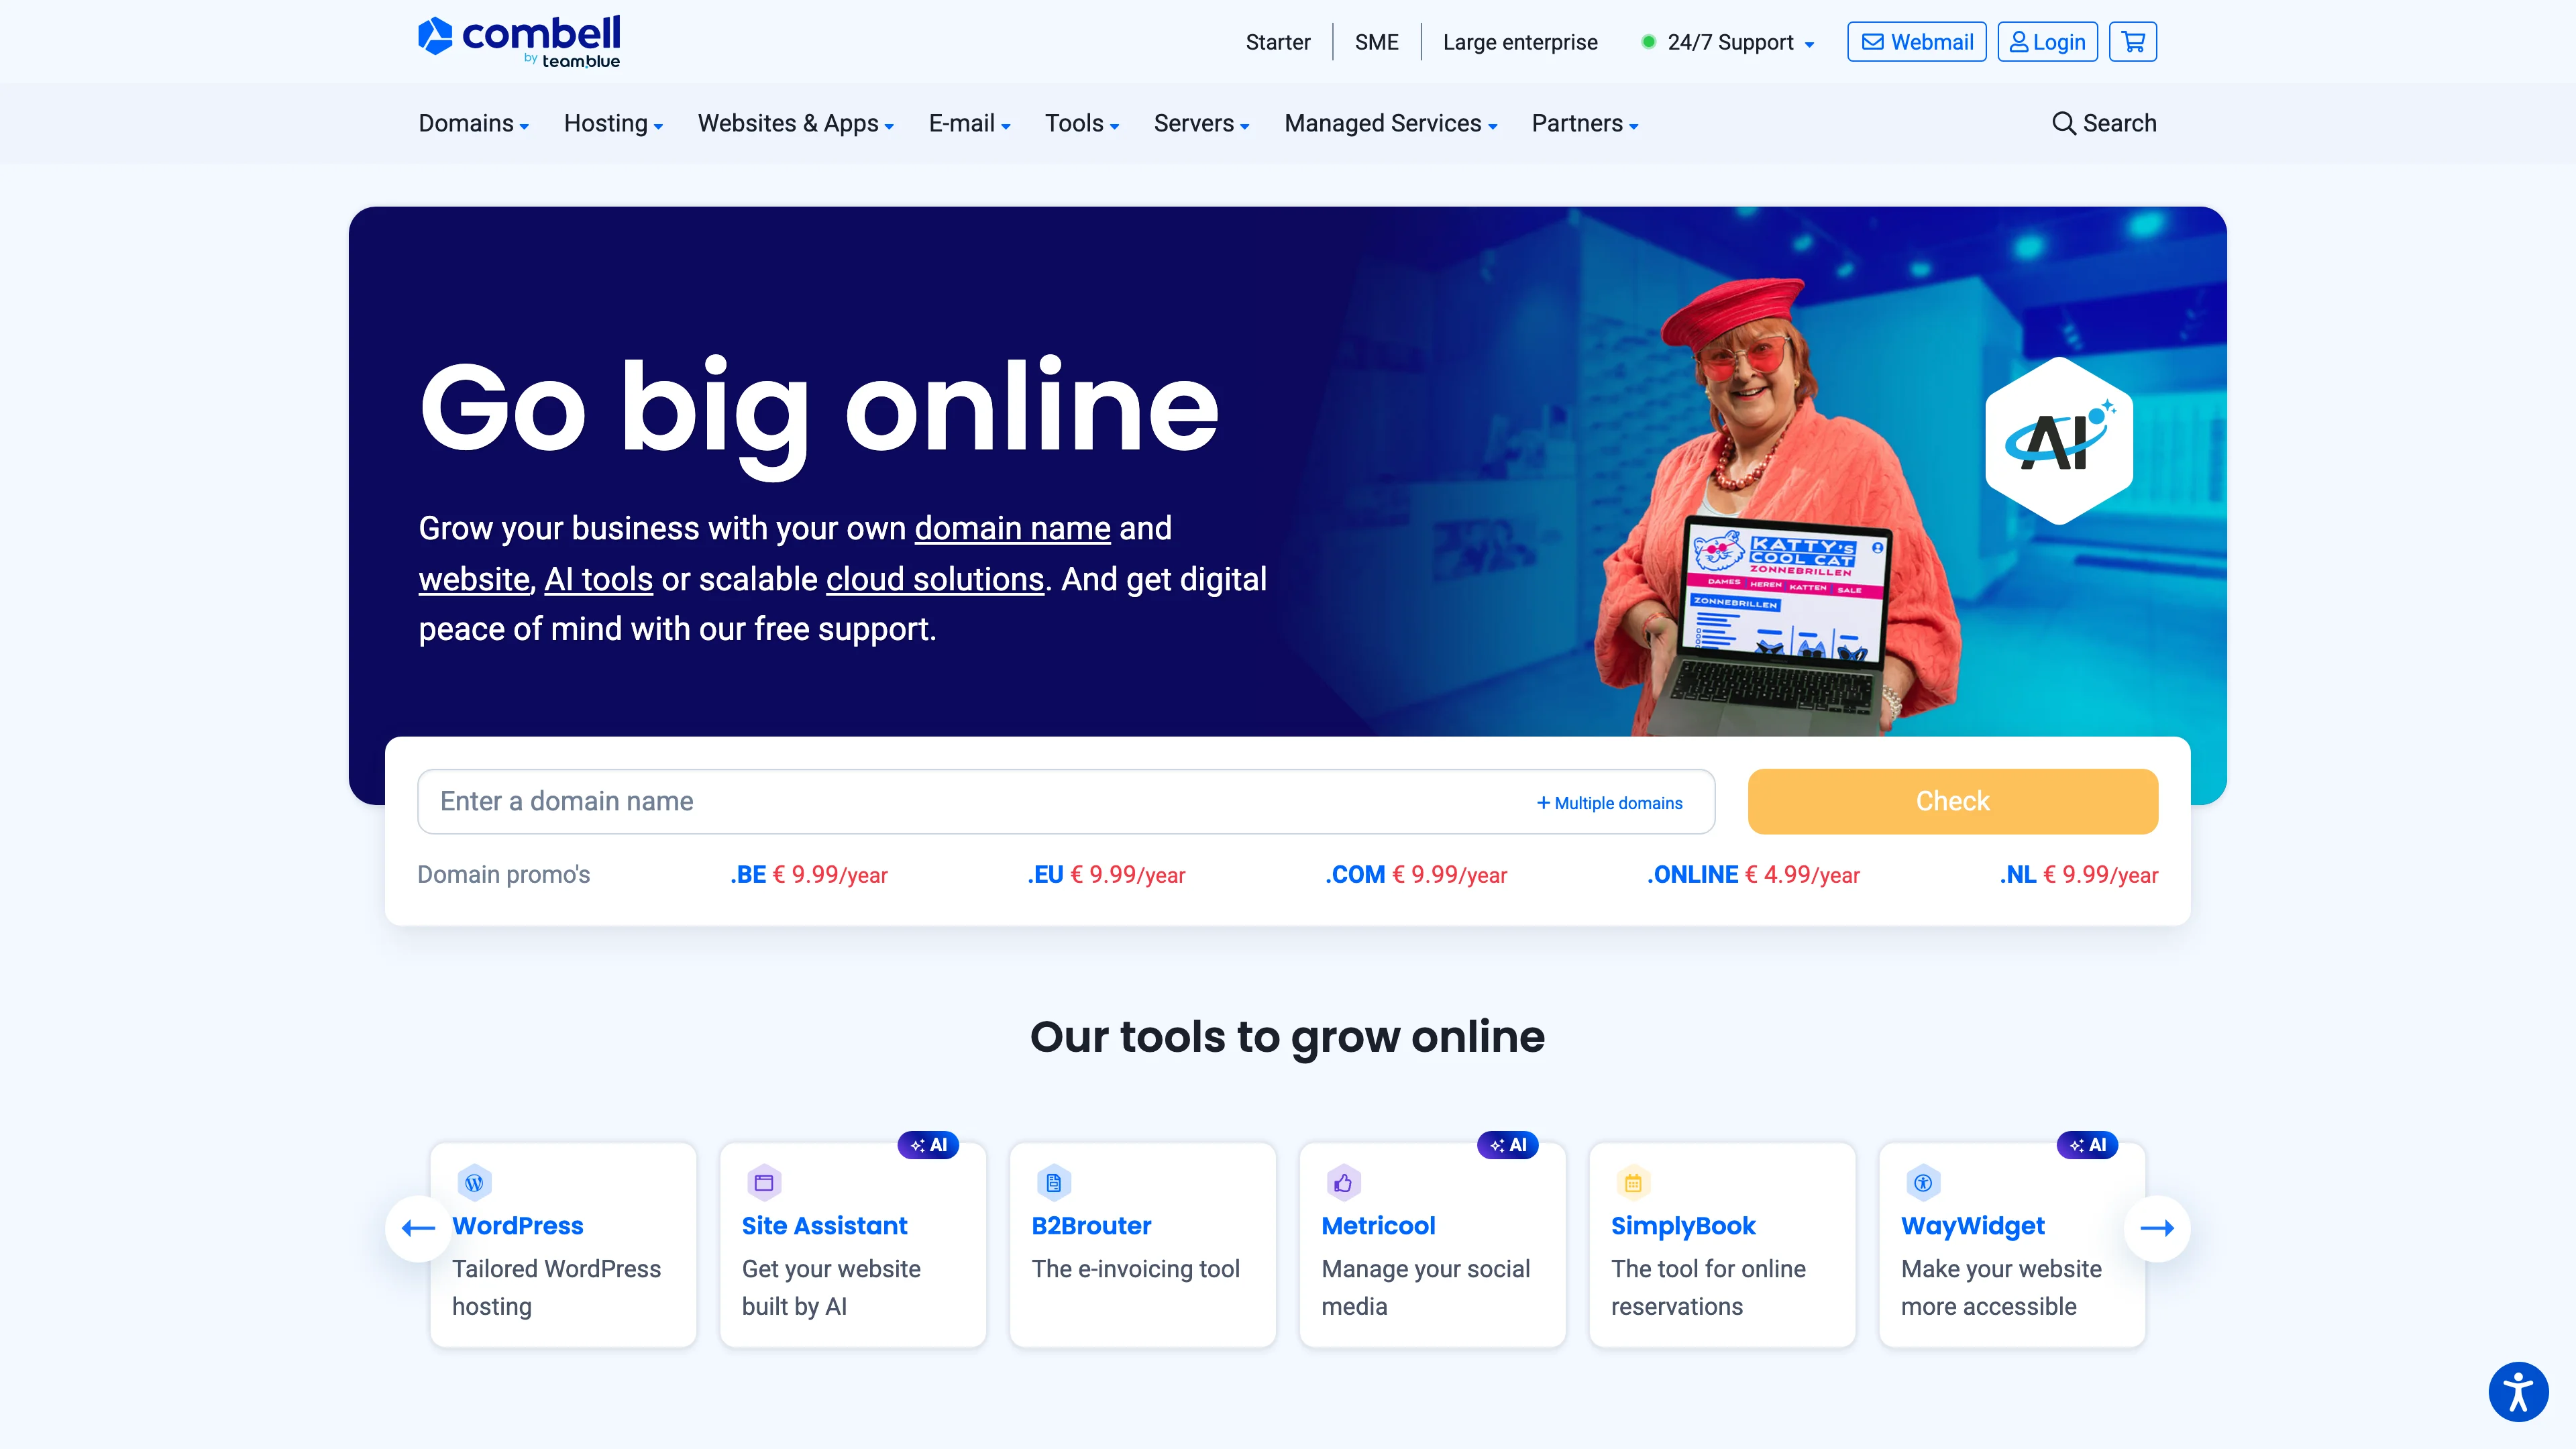Click the Combell logo
Viewport: 2576px width, 1449px height.
[x=519, y=42]
